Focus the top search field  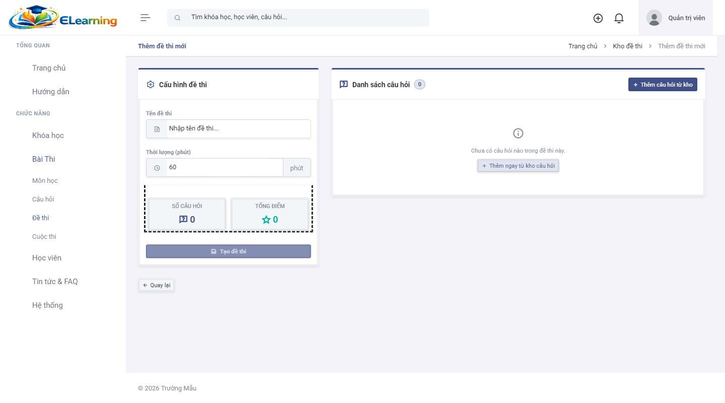pyautogui.click(x=298, y=18)
